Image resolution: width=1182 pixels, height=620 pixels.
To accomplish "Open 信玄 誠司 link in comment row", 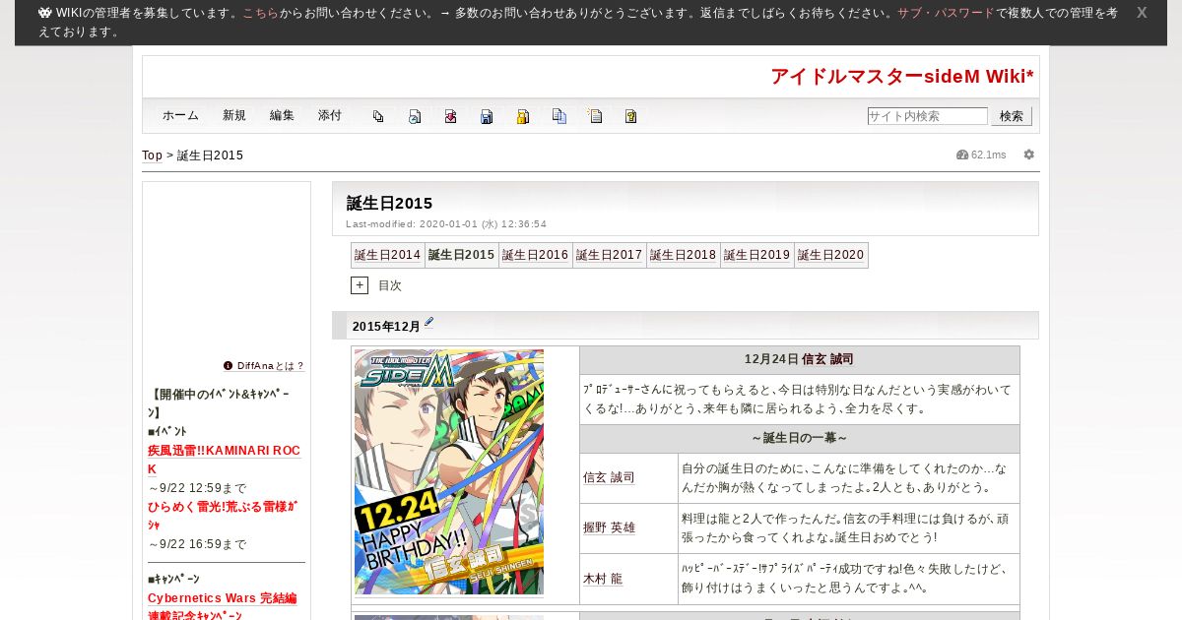I will pyautogui.click(x=609, y=477).
